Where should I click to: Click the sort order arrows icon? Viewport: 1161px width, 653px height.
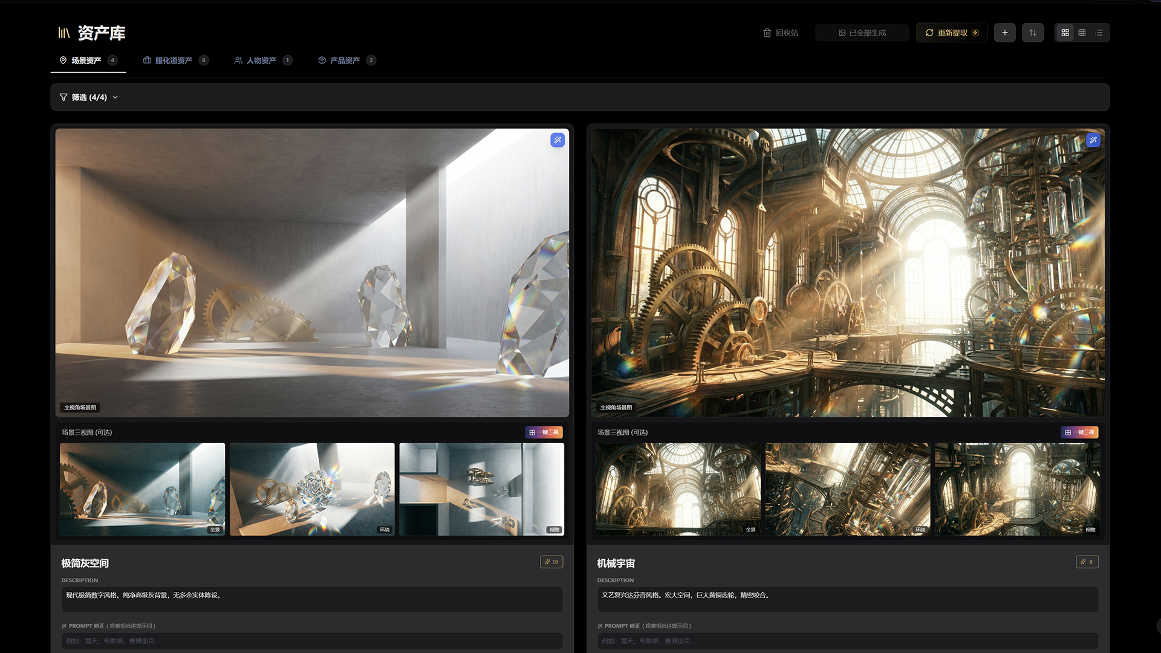(1033, 33)
